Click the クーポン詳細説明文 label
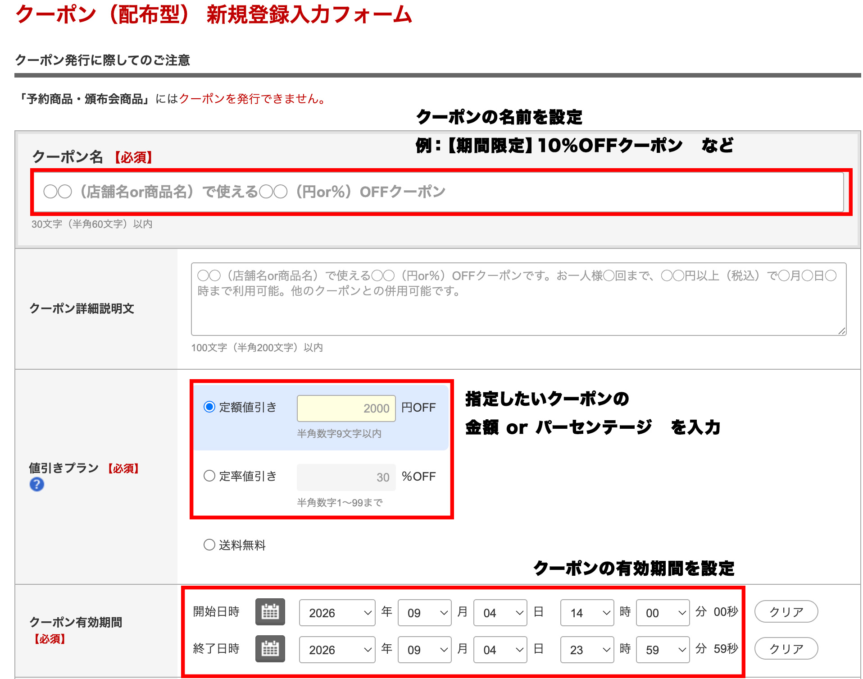Image resolution: width=863 pixels, height=679 pixels. click(x=82, y=309)
